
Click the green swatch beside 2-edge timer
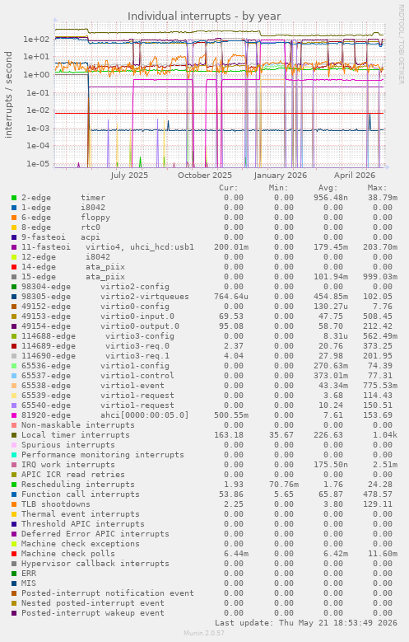click(14, 198)
